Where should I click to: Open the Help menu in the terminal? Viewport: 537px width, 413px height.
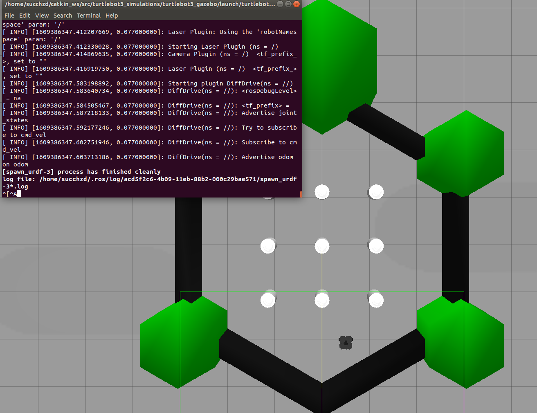pyautogui.click(x=112, y=16)
